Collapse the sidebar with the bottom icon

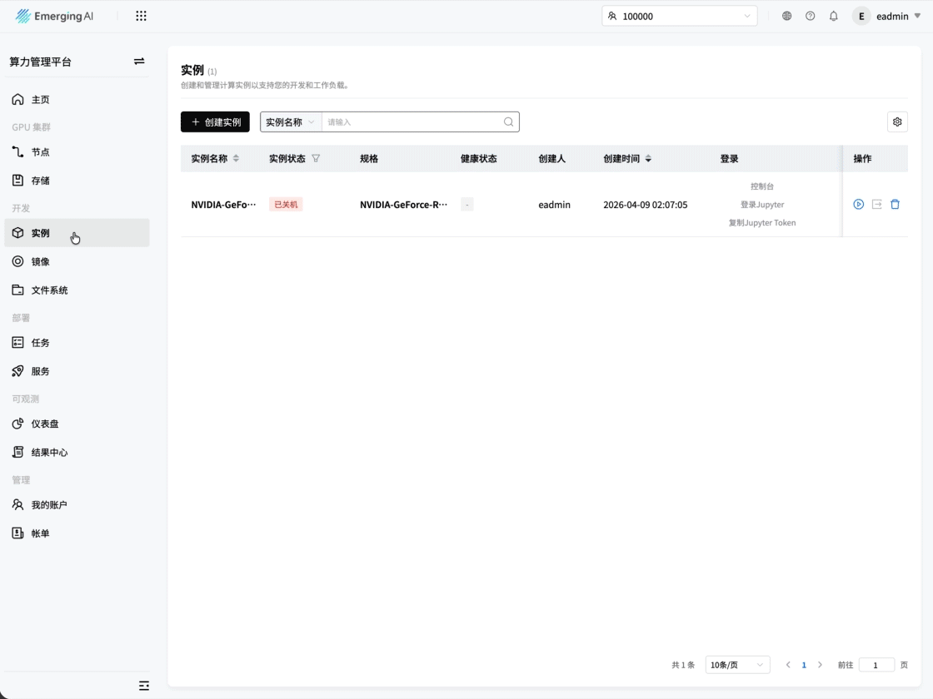(144, 686)
